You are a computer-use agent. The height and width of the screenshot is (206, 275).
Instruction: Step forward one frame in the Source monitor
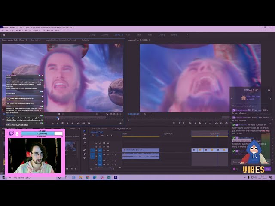(67, 123)
